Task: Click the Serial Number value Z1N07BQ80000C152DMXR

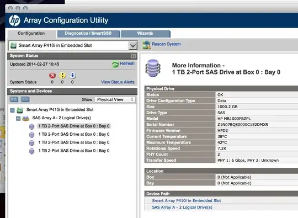Action: (243, 125)
